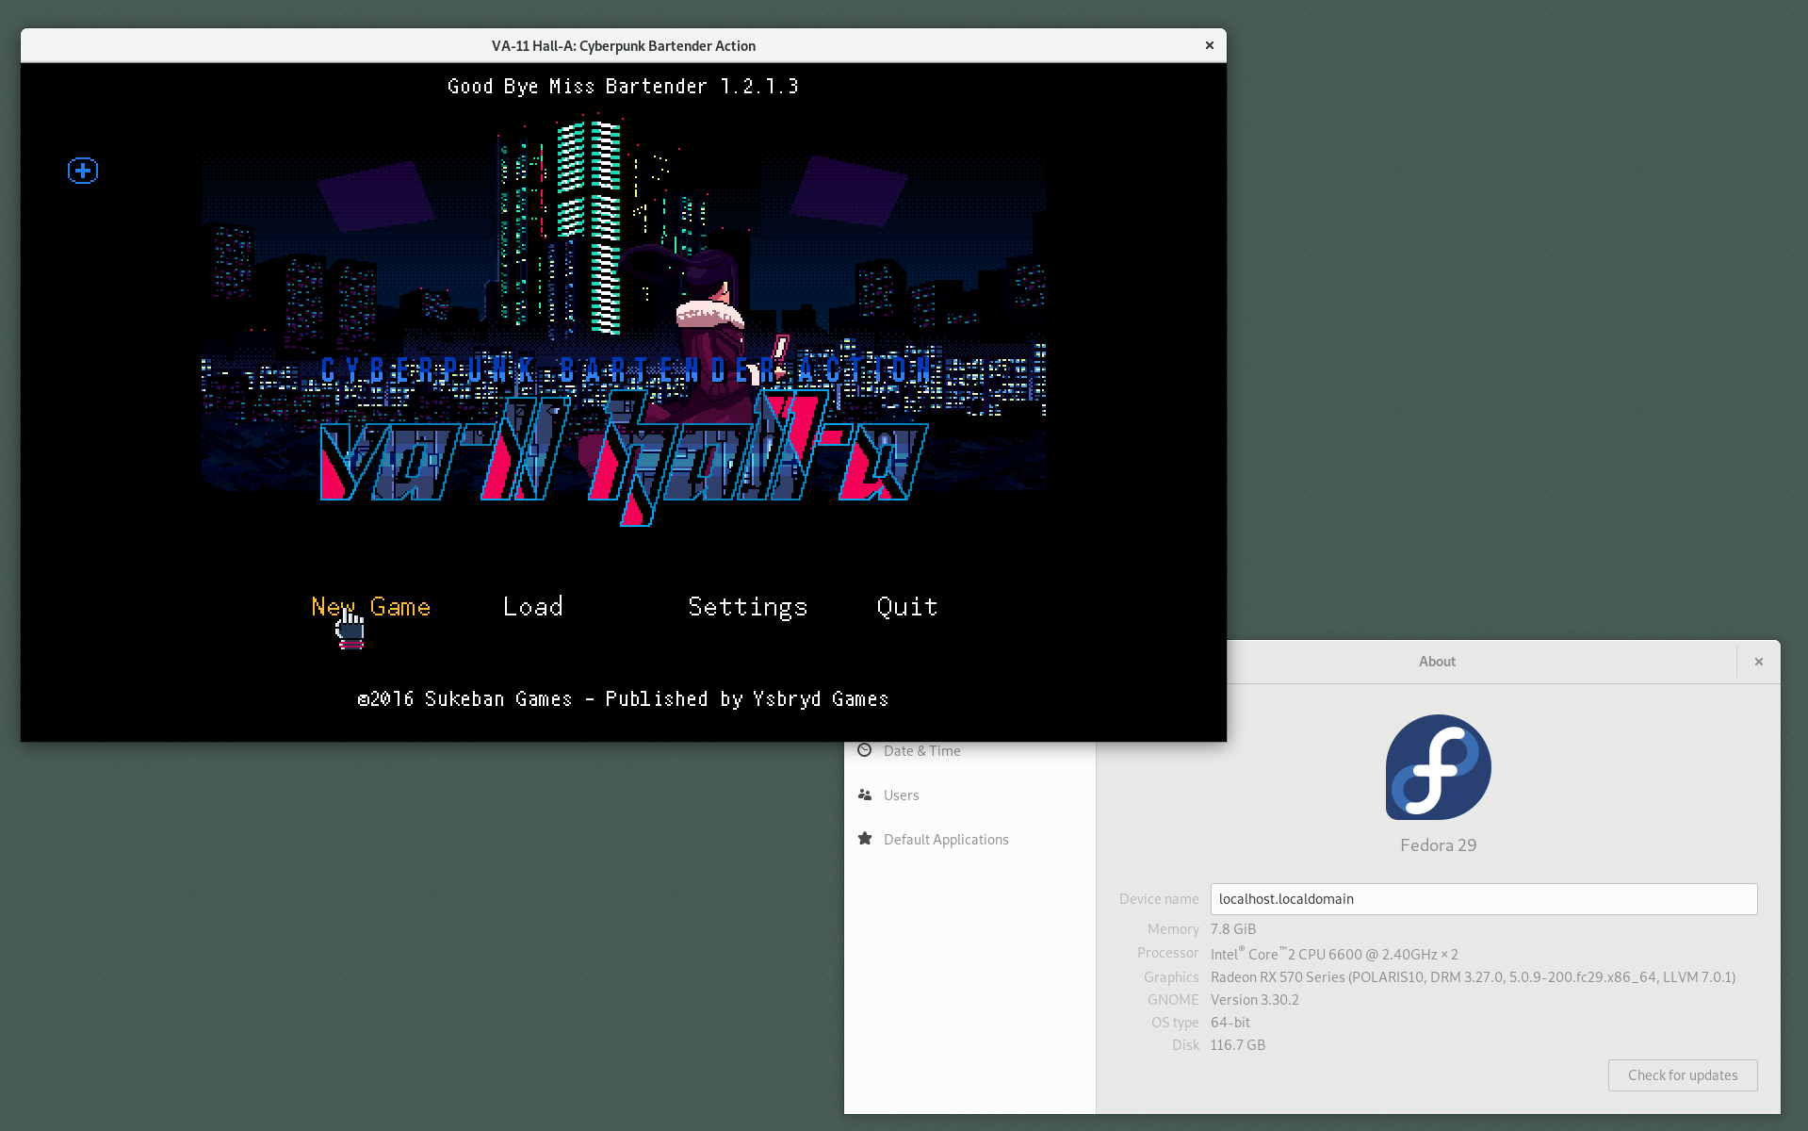Click the GNOME "Version 3.30.2" text

point(1255,1000)
